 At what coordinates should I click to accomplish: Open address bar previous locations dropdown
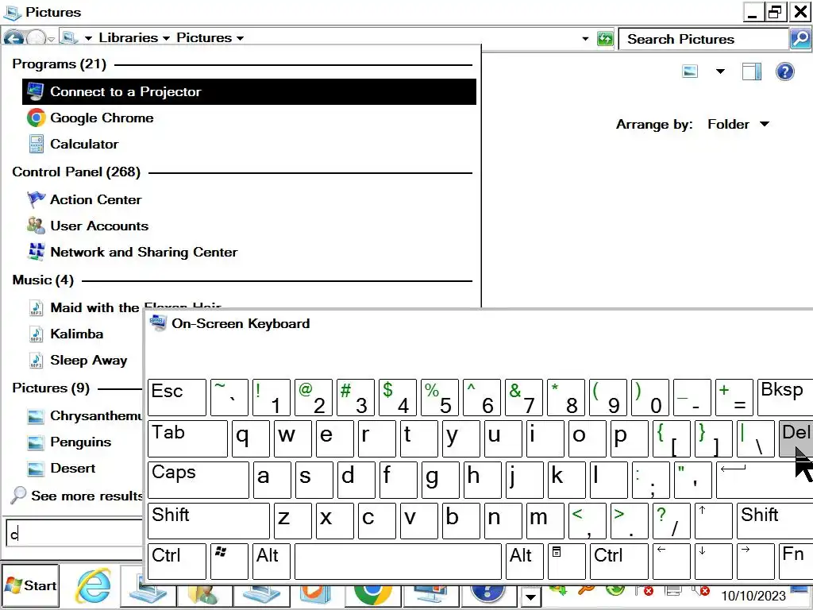point(585,39)
